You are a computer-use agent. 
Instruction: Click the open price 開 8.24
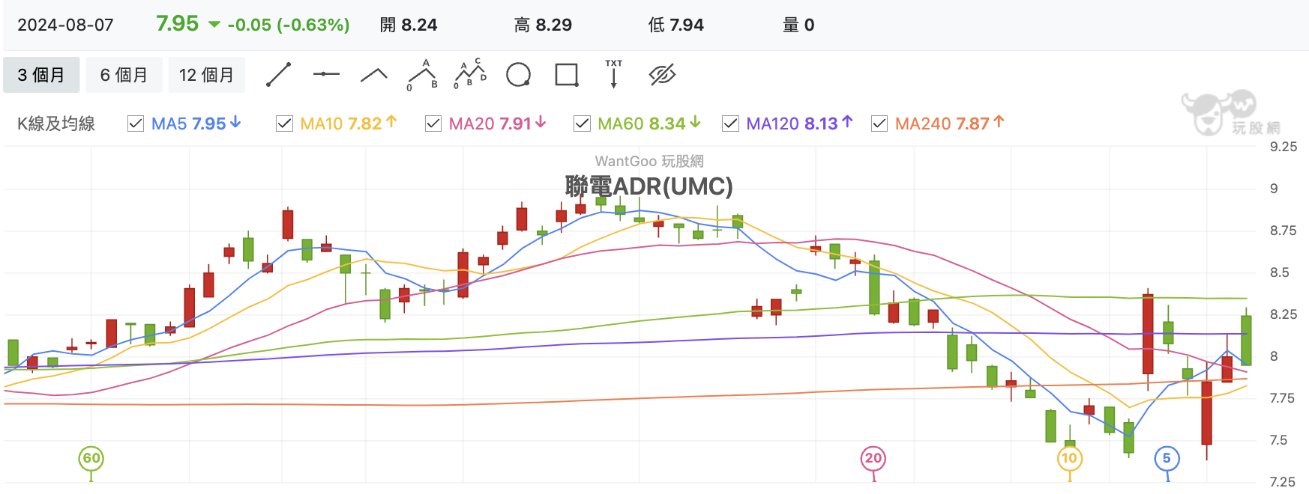click(409, 25)
